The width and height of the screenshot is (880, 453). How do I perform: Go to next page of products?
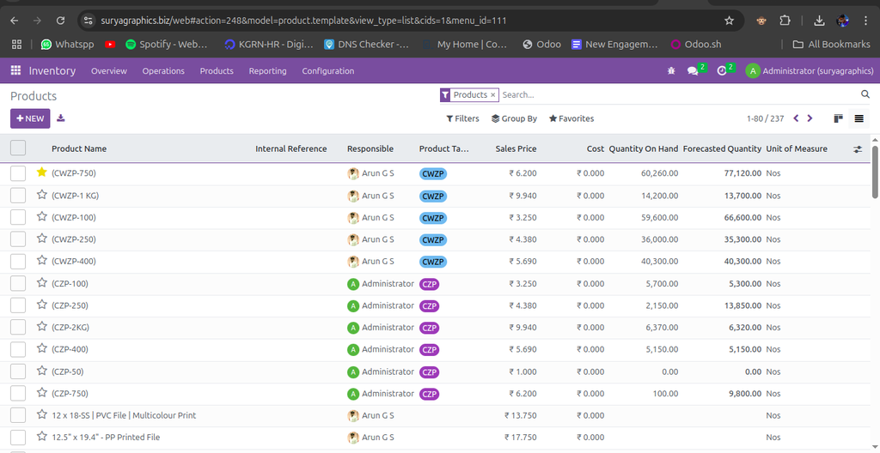tap(810, 118)
